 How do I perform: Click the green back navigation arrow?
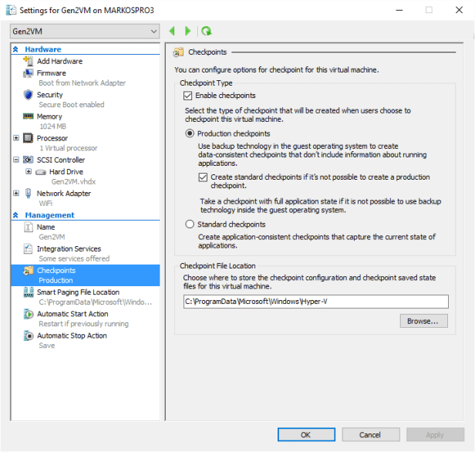tap(171, 31)
